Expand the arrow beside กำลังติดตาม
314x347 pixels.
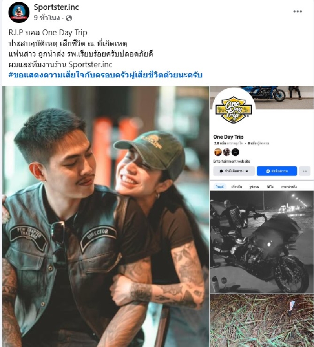coord(247,171)
